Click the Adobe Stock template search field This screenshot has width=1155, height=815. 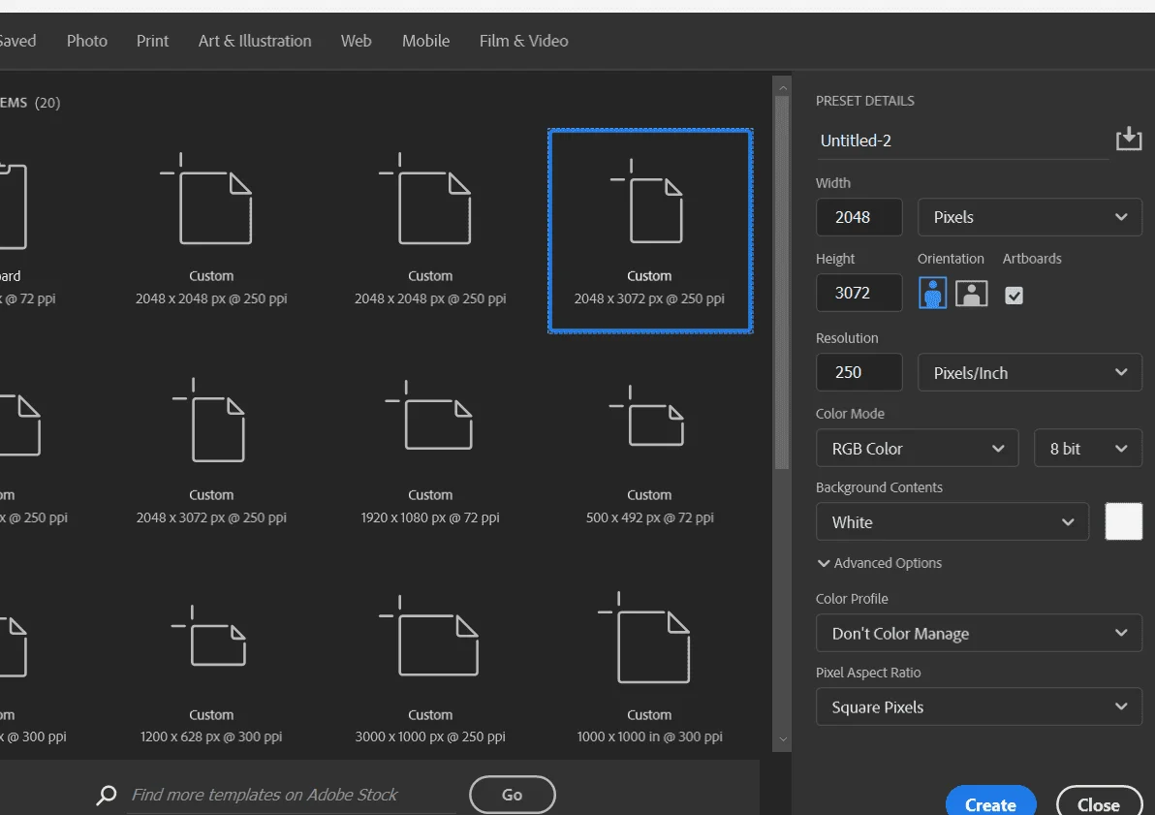tap(294, 795)
